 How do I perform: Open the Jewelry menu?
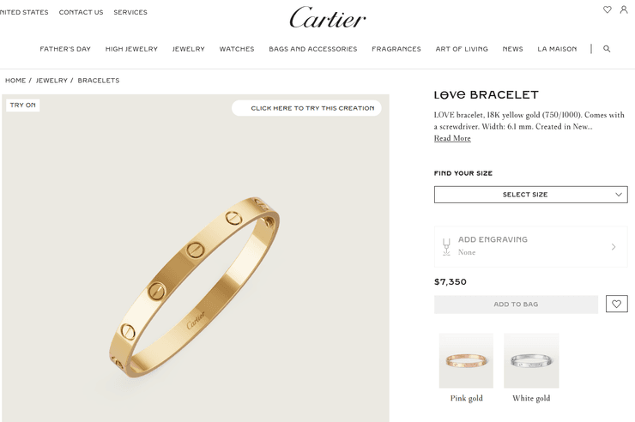tap(188, 49)
